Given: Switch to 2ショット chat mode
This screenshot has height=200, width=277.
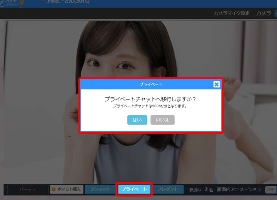Looking at the screenshot, I should [x=100, y=189].
